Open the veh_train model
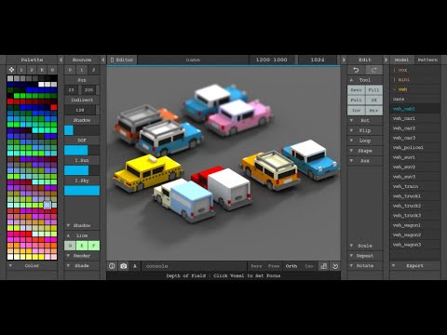Screen dimensions: 447x335 [415, 186]
